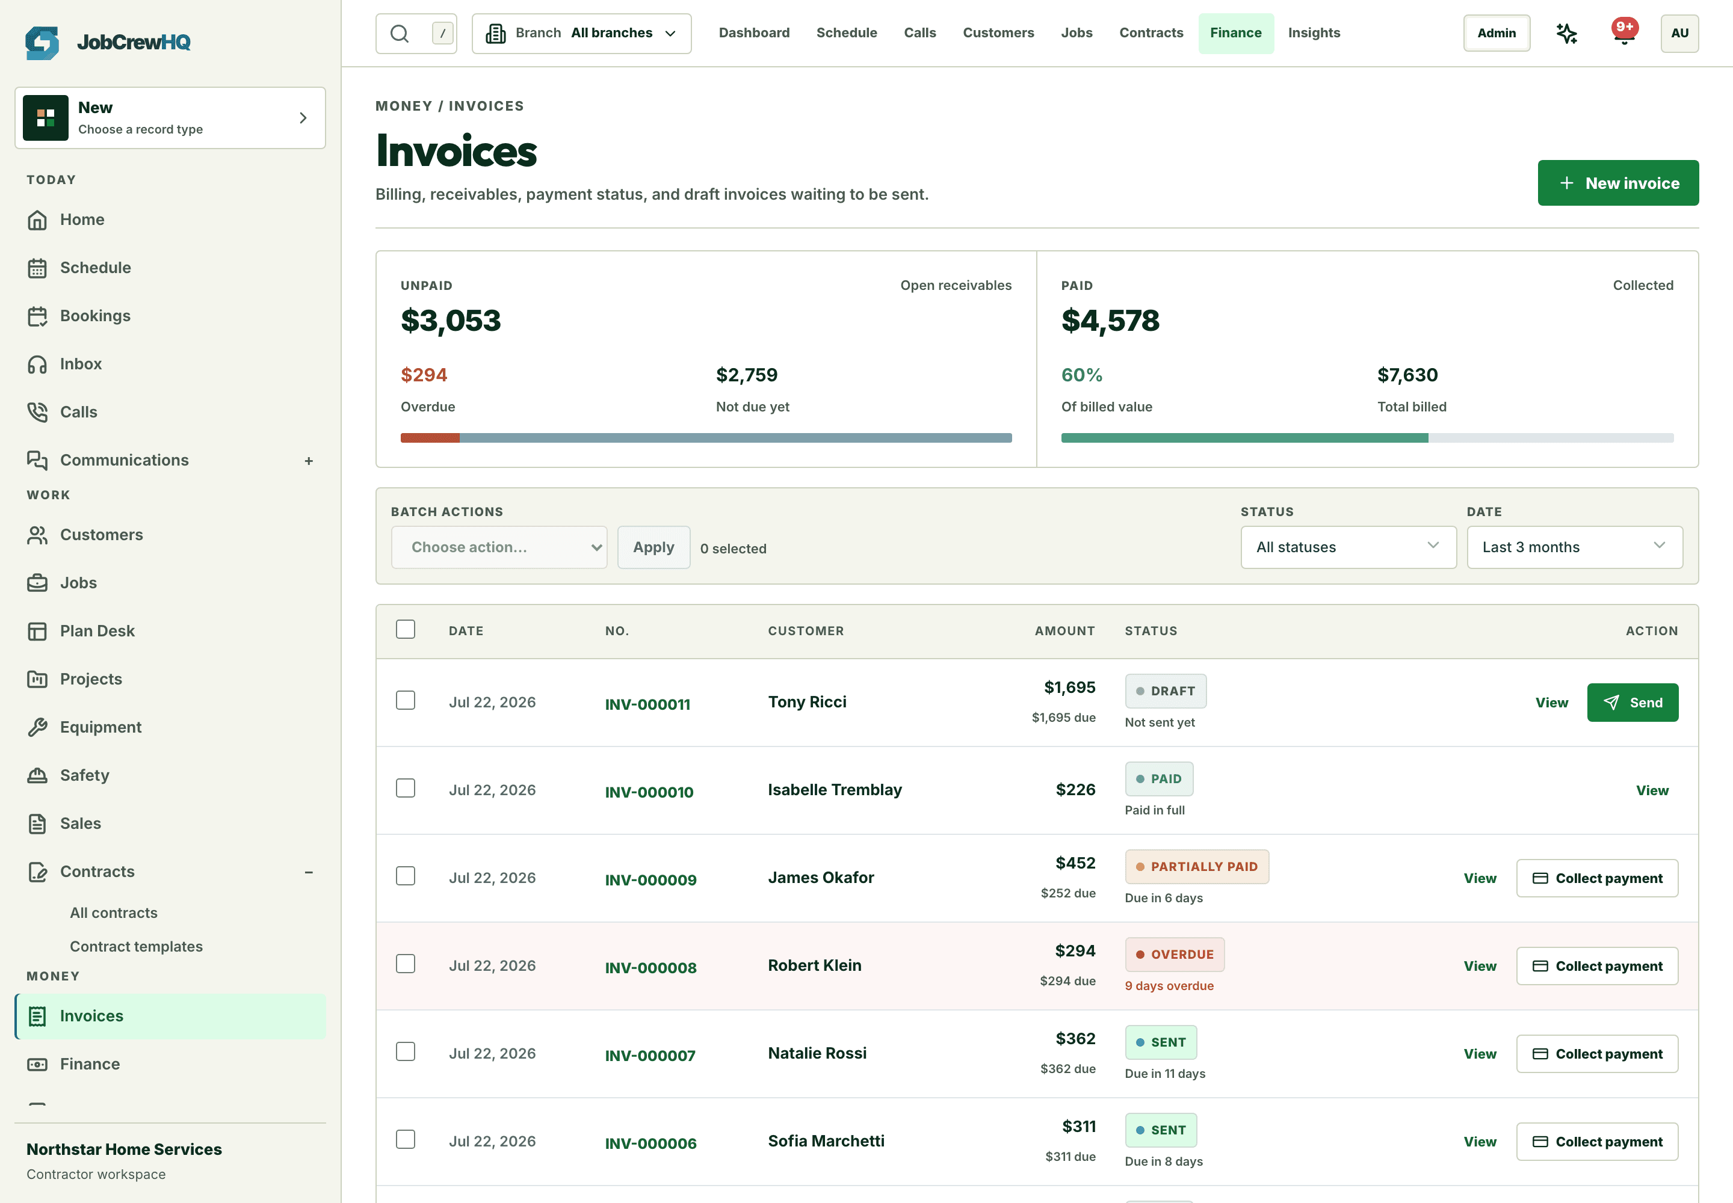View the Natalie Rossi invoice
The width and height of the screenshot is (1733, 1203).
[1480, 1054]
